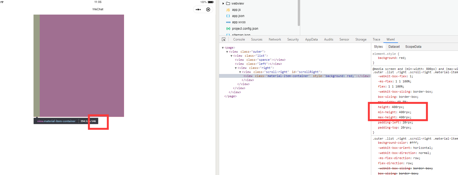Select the view class spance node
This screenshot has height=175, width=458.
tap(260, 60)
